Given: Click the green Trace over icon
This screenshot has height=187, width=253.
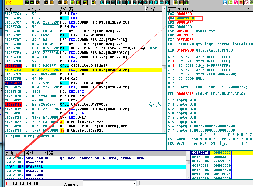Looking at the screenshot, I should point(78,2).
